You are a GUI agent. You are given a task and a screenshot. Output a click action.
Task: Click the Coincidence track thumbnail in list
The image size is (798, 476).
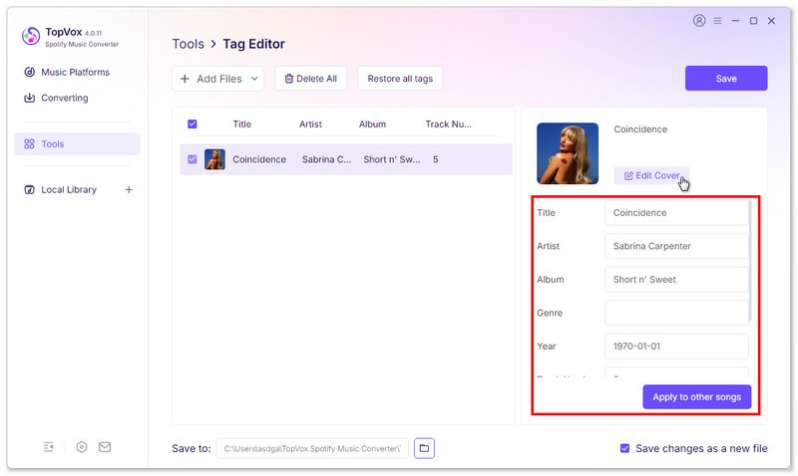(x=214, y=159)
